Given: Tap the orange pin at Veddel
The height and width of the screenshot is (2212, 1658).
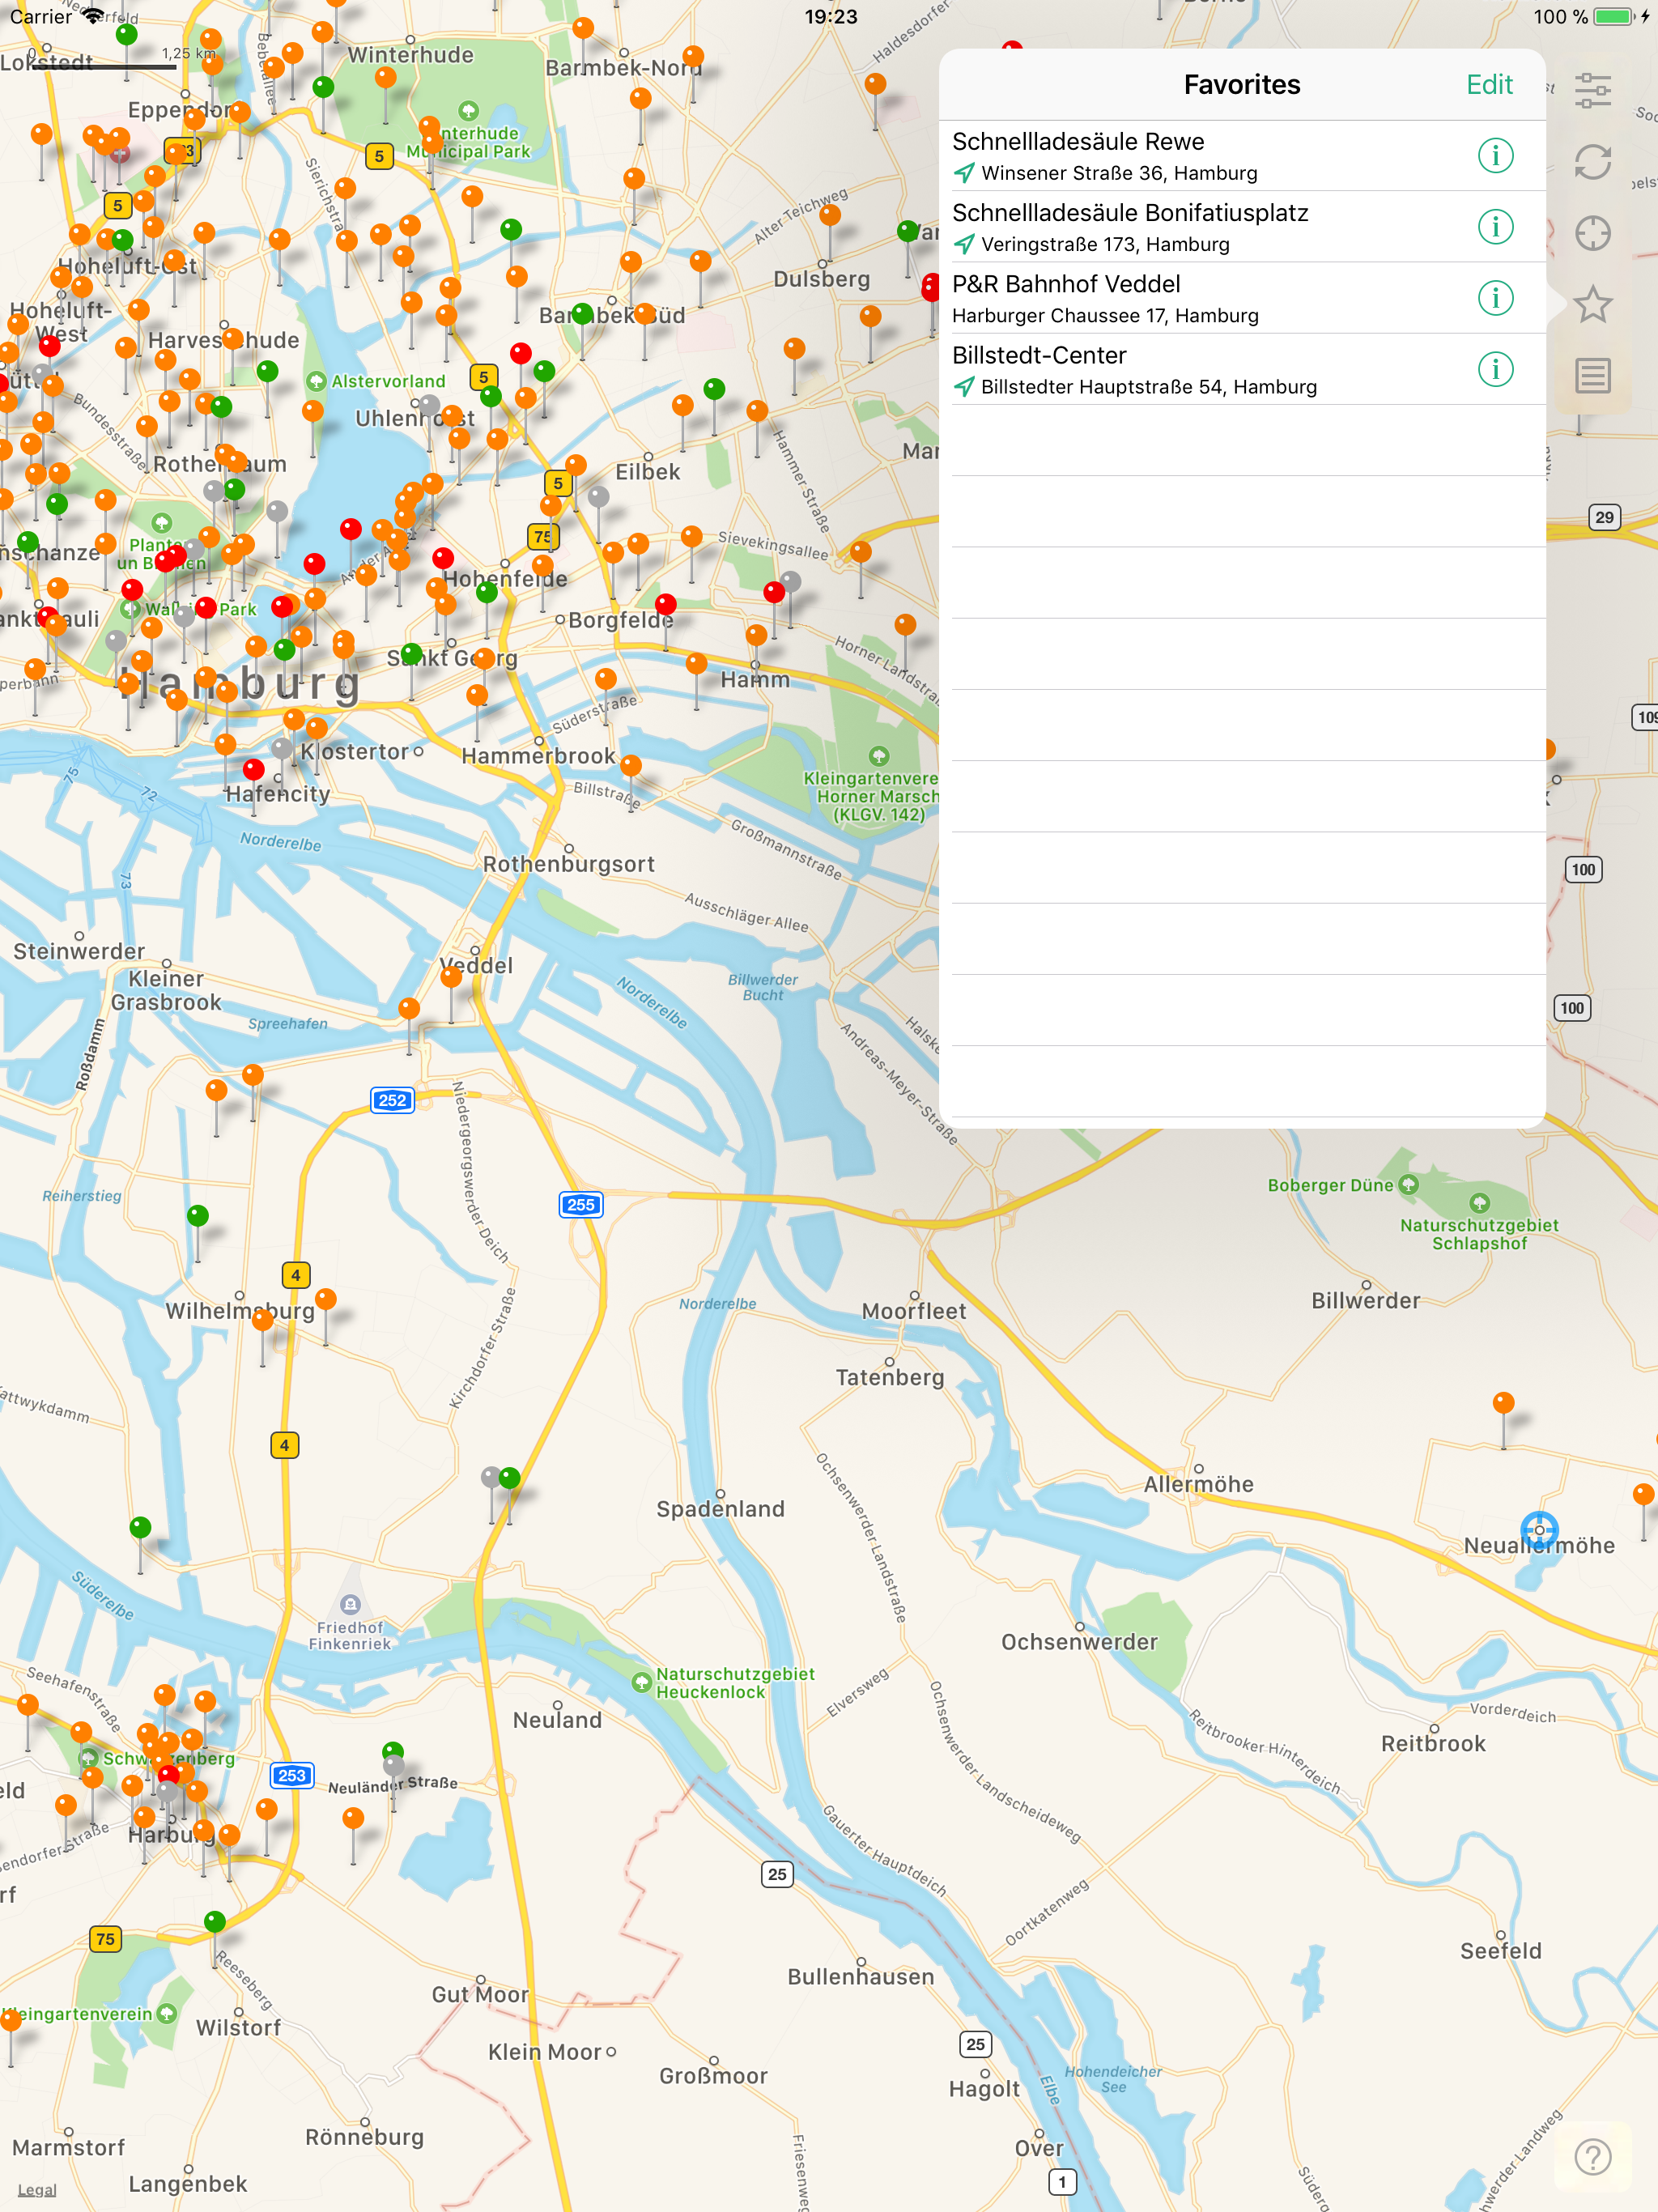Looking at the screenshot, I should point(452,977).
